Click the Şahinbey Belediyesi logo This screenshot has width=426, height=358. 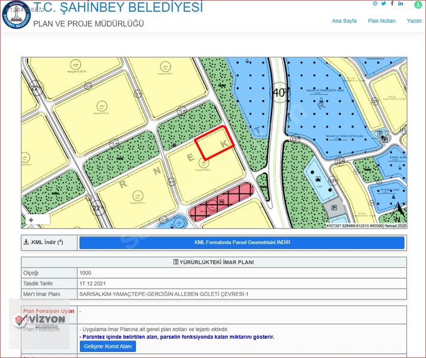[16, 14]
